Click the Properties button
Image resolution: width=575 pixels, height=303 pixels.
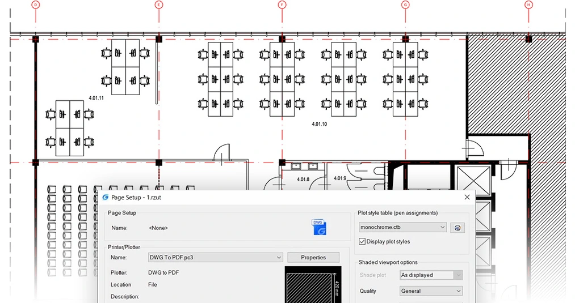[313, 258]
